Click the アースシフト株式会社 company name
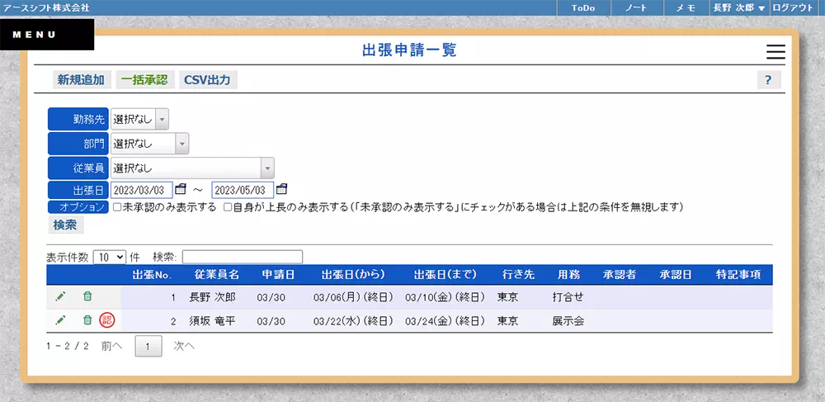The width and height of the screenshot is (825, 402). pyautogui.click(x=46, y=8)
